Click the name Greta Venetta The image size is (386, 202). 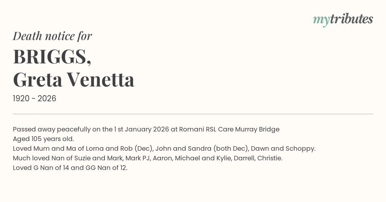(74, 80)
